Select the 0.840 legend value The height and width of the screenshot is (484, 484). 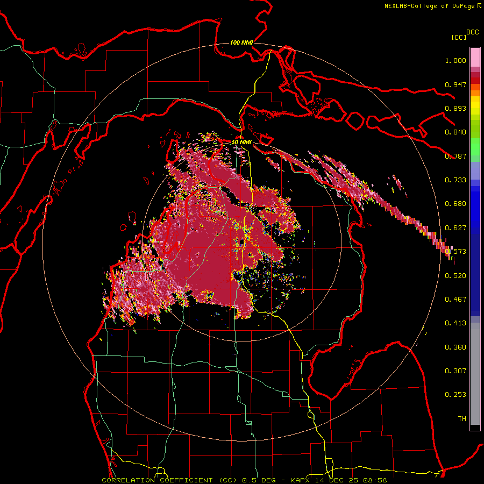pyautogui.click(x=455, y=132)
